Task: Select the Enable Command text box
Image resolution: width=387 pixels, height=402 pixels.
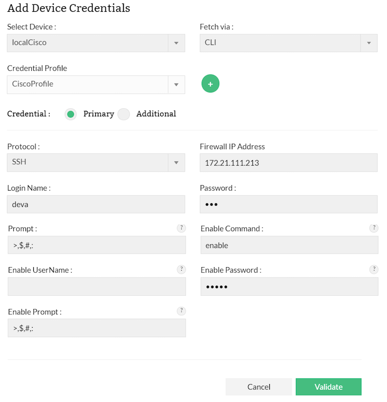Action: click(289, 245)
